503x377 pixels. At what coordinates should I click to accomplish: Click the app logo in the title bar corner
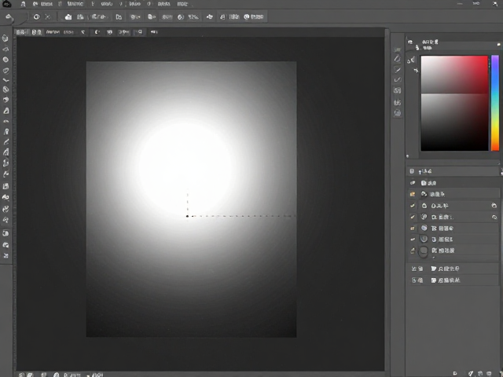point(6,4)
